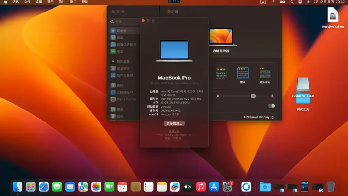Launch Maps from the Dock
The width and height of the screenshot is (348, 196).
[83, 187]
